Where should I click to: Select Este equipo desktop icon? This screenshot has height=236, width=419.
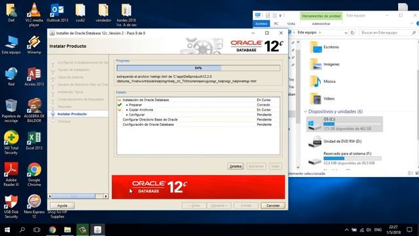click(x=11, y=45)
